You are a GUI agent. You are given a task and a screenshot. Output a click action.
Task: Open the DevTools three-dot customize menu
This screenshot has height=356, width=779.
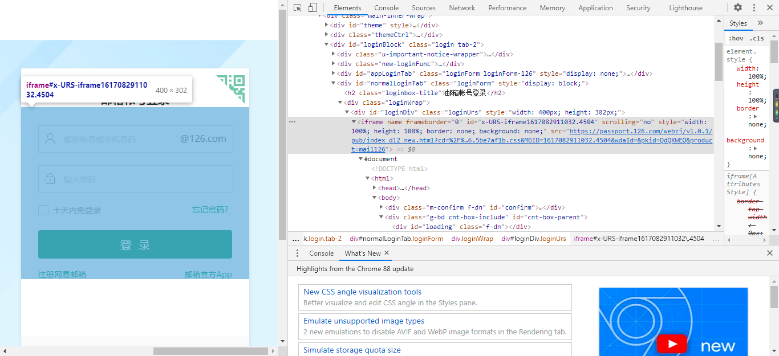coord(754,7)
